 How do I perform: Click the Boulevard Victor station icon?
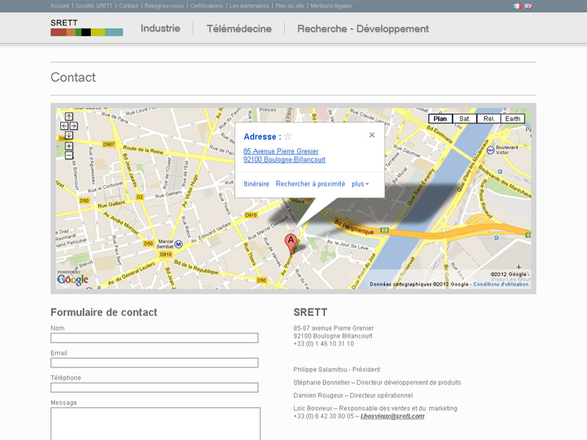pyautogui.click(x=490, y=150)
